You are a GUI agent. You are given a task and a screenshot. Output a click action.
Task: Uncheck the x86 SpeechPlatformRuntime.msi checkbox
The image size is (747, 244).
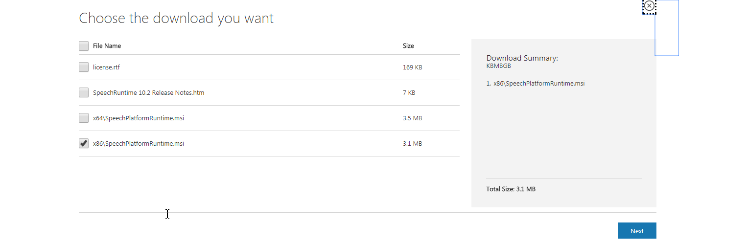point(84,144)
